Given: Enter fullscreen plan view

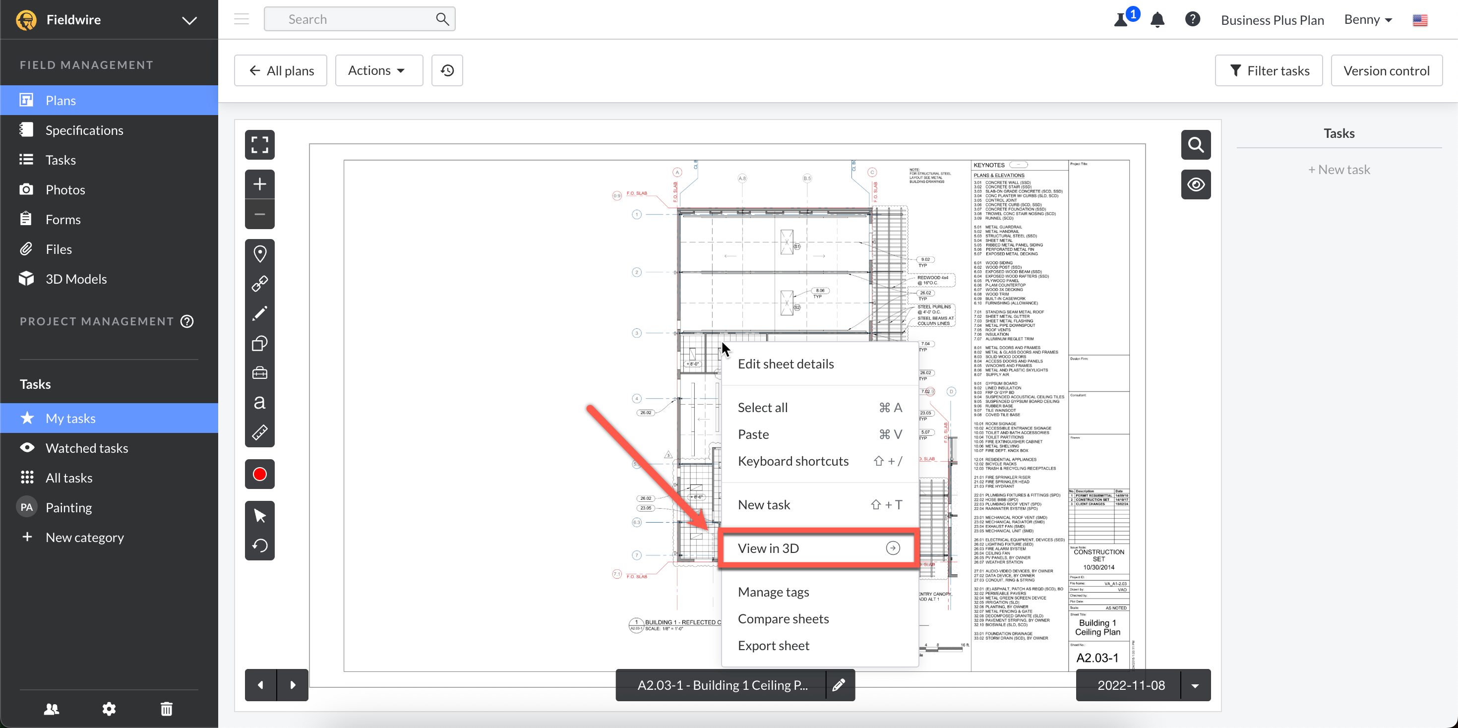Looking at the screenshot, I should point(260,145).
